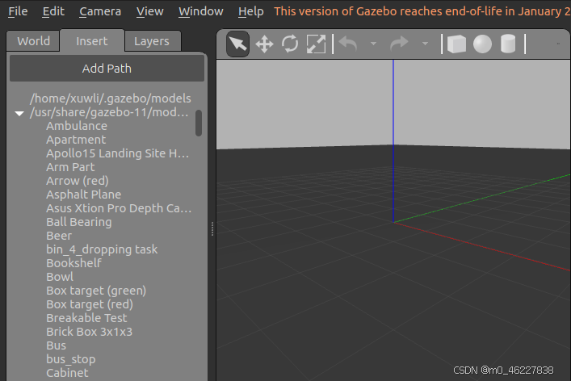Open the Help menu

tap(251, 11)
